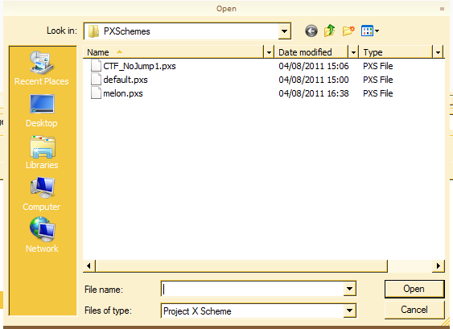The image size is (453, 329).
Task: Open Recent Places in sidebar
Action: pyautogui.click(x=42, y=68)
